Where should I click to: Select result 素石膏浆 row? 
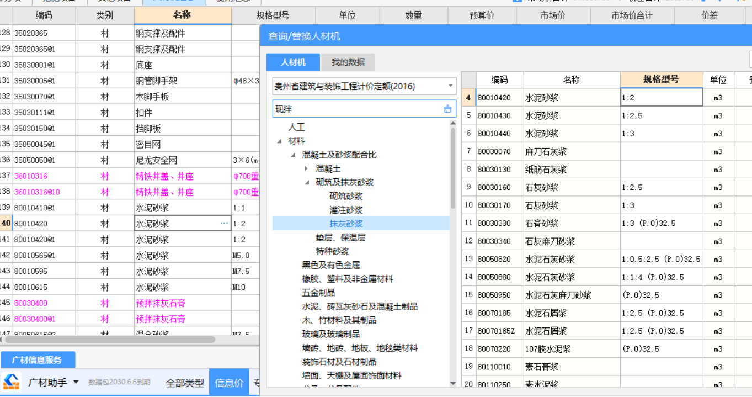point(606,367)
